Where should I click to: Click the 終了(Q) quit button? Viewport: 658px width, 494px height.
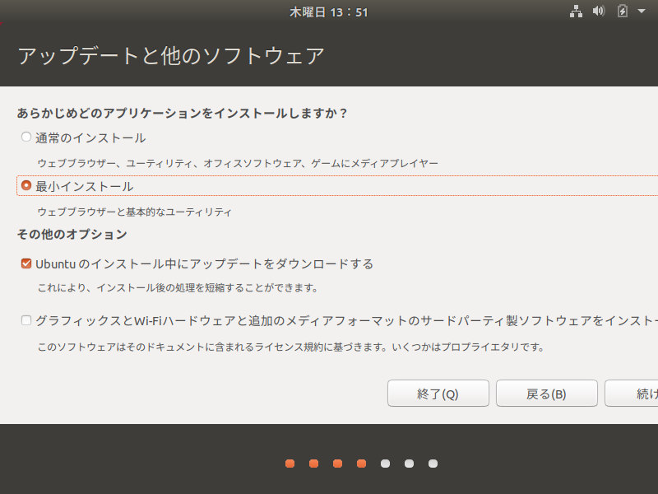pos(438,394)
